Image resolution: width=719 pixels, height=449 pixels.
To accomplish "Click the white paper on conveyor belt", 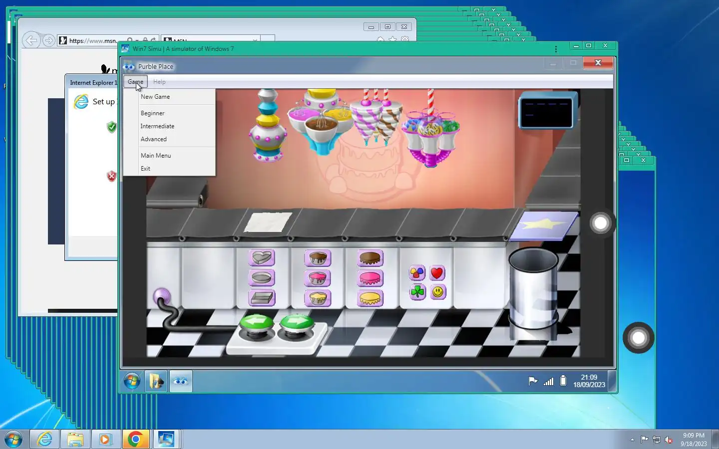I will pos(268,222).
